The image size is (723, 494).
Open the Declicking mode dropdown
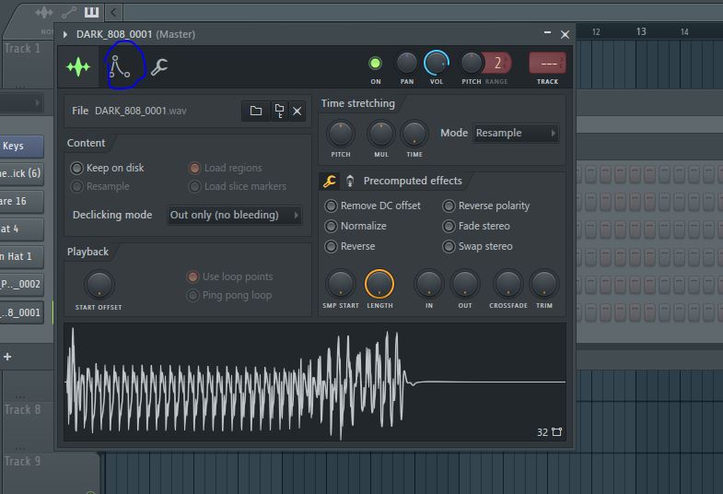[235, 215]
